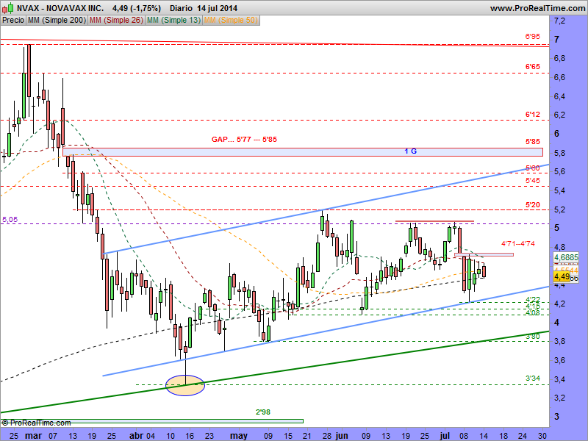Select the orange ellipse marking the April low
588x441 pixels.
tap(185, 385)
